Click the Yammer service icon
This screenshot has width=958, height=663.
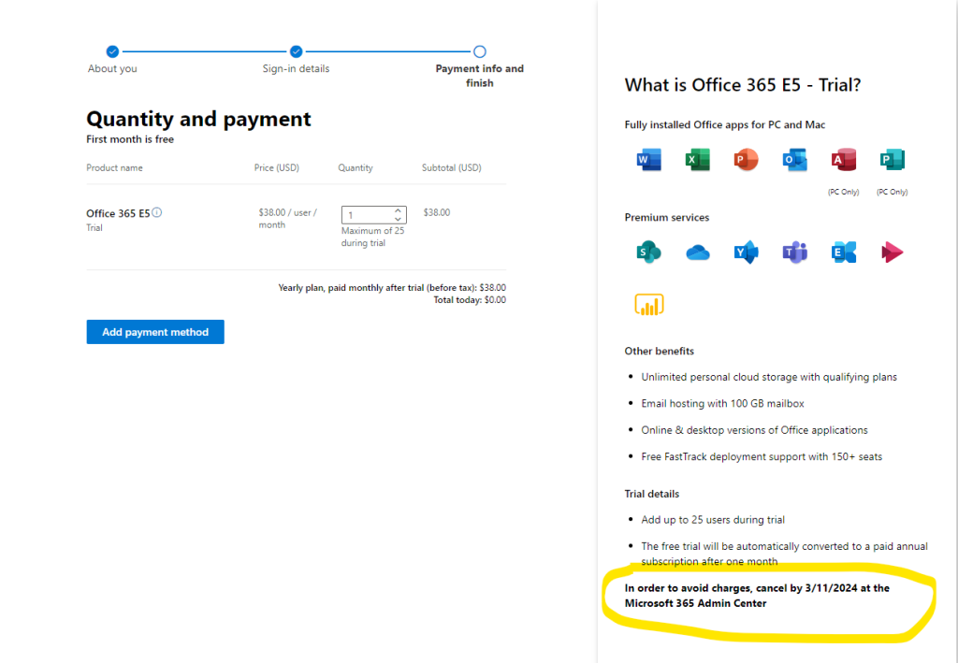(746, 252)
